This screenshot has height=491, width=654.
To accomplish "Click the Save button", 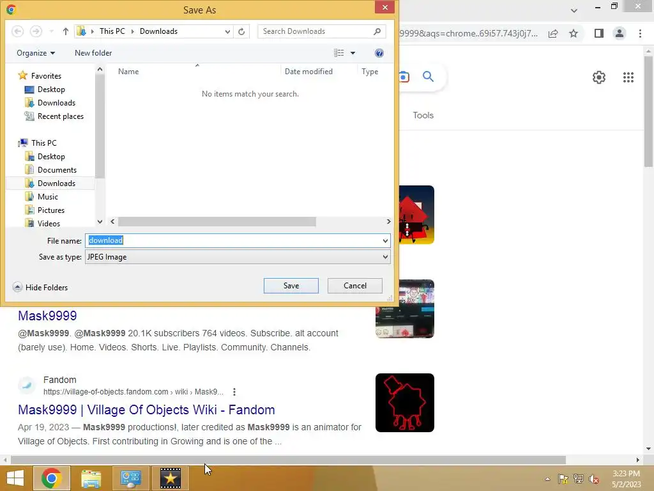I will pos(291,286).
